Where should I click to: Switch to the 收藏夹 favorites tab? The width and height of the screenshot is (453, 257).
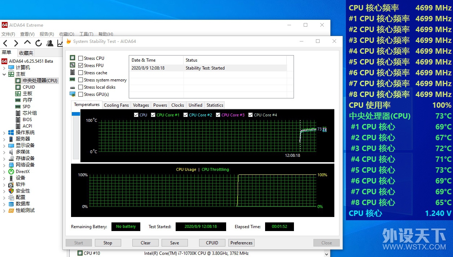26,53
